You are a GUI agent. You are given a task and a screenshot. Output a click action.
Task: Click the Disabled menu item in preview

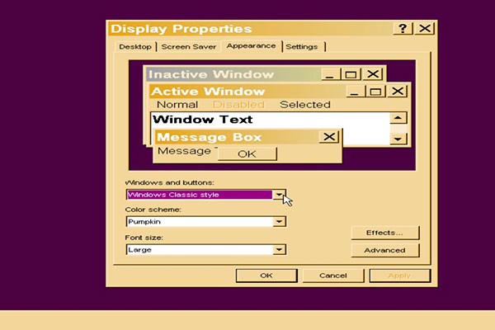[238, 105]
